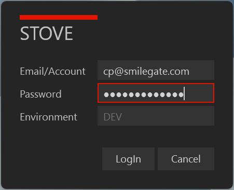Screen dimensions: 234x190
Task: Click blank area after the email address
Action: click(x=201, y=70)
